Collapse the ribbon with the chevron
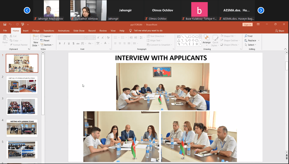289x164 pixels. tap(285, 49)
